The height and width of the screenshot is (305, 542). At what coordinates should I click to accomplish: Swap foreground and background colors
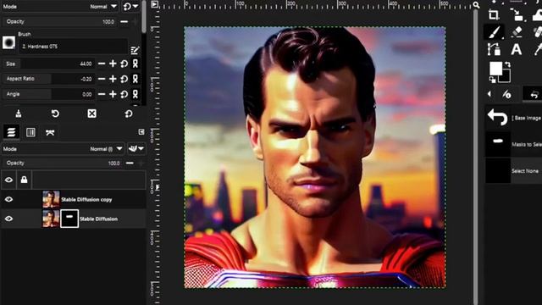tap(507, 64)
